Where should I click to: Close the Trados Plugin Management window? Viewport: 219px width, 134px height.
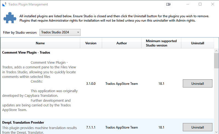213,4
